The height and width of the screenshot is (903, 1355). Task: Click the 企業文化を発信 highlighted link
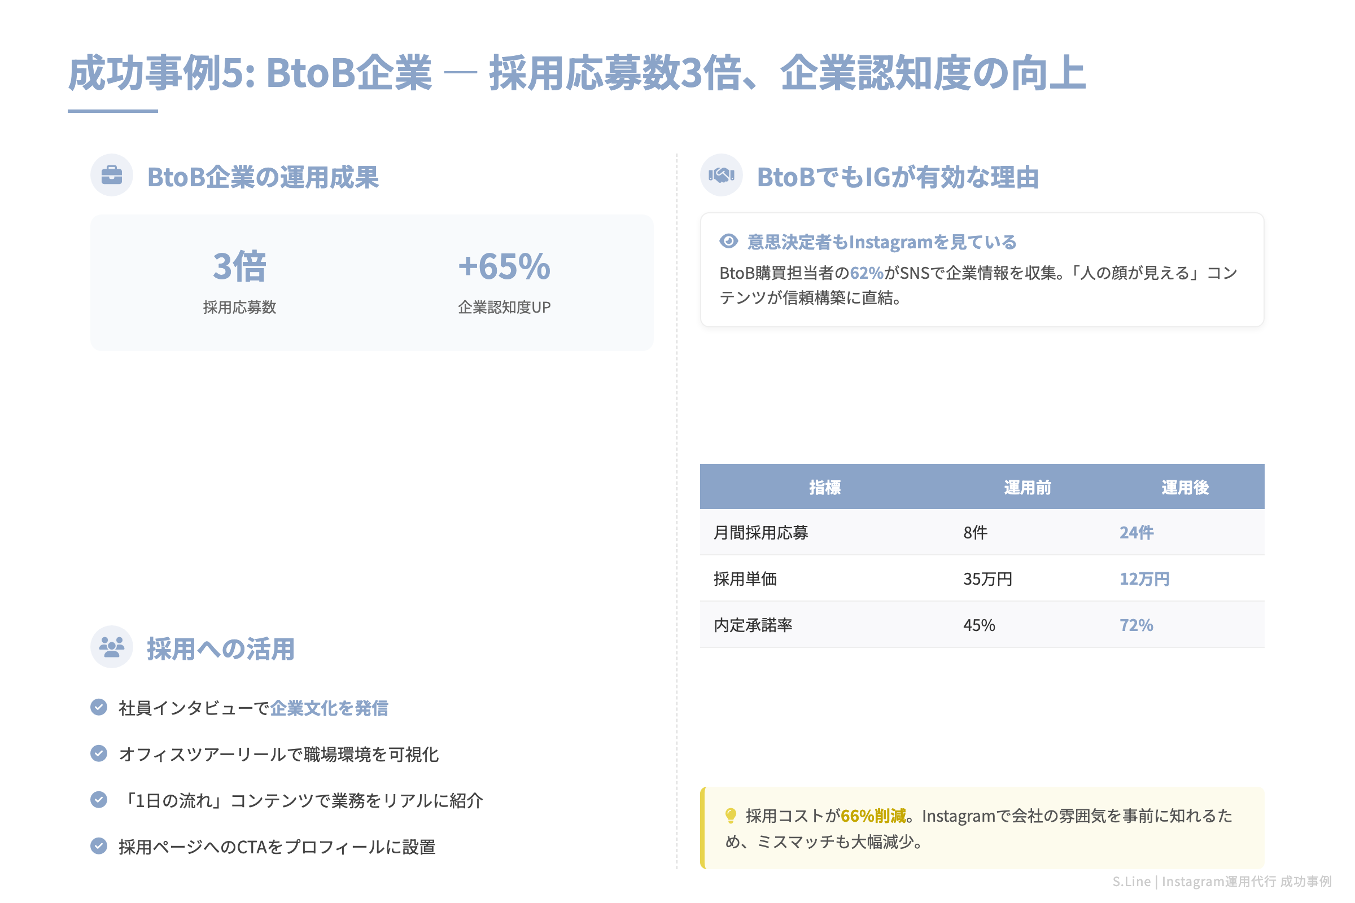click(x=330, y=709)
